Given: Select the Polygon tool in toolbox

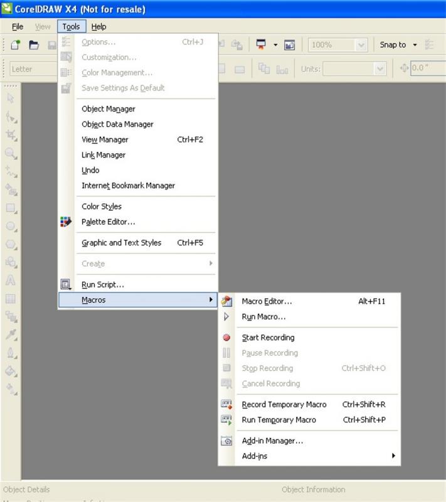Looking at the screenshot, I should coord(11,245).
